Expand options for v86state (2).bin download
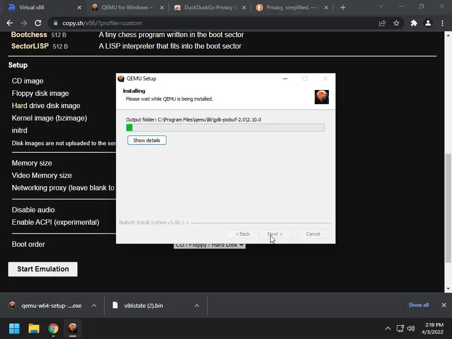452x339 pixels. coord(197,305)
